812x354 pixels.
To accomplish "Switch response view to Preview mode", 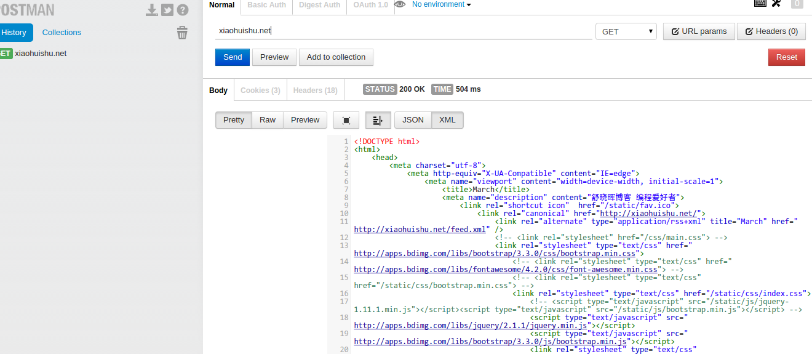I will click(x=305, y=120).
